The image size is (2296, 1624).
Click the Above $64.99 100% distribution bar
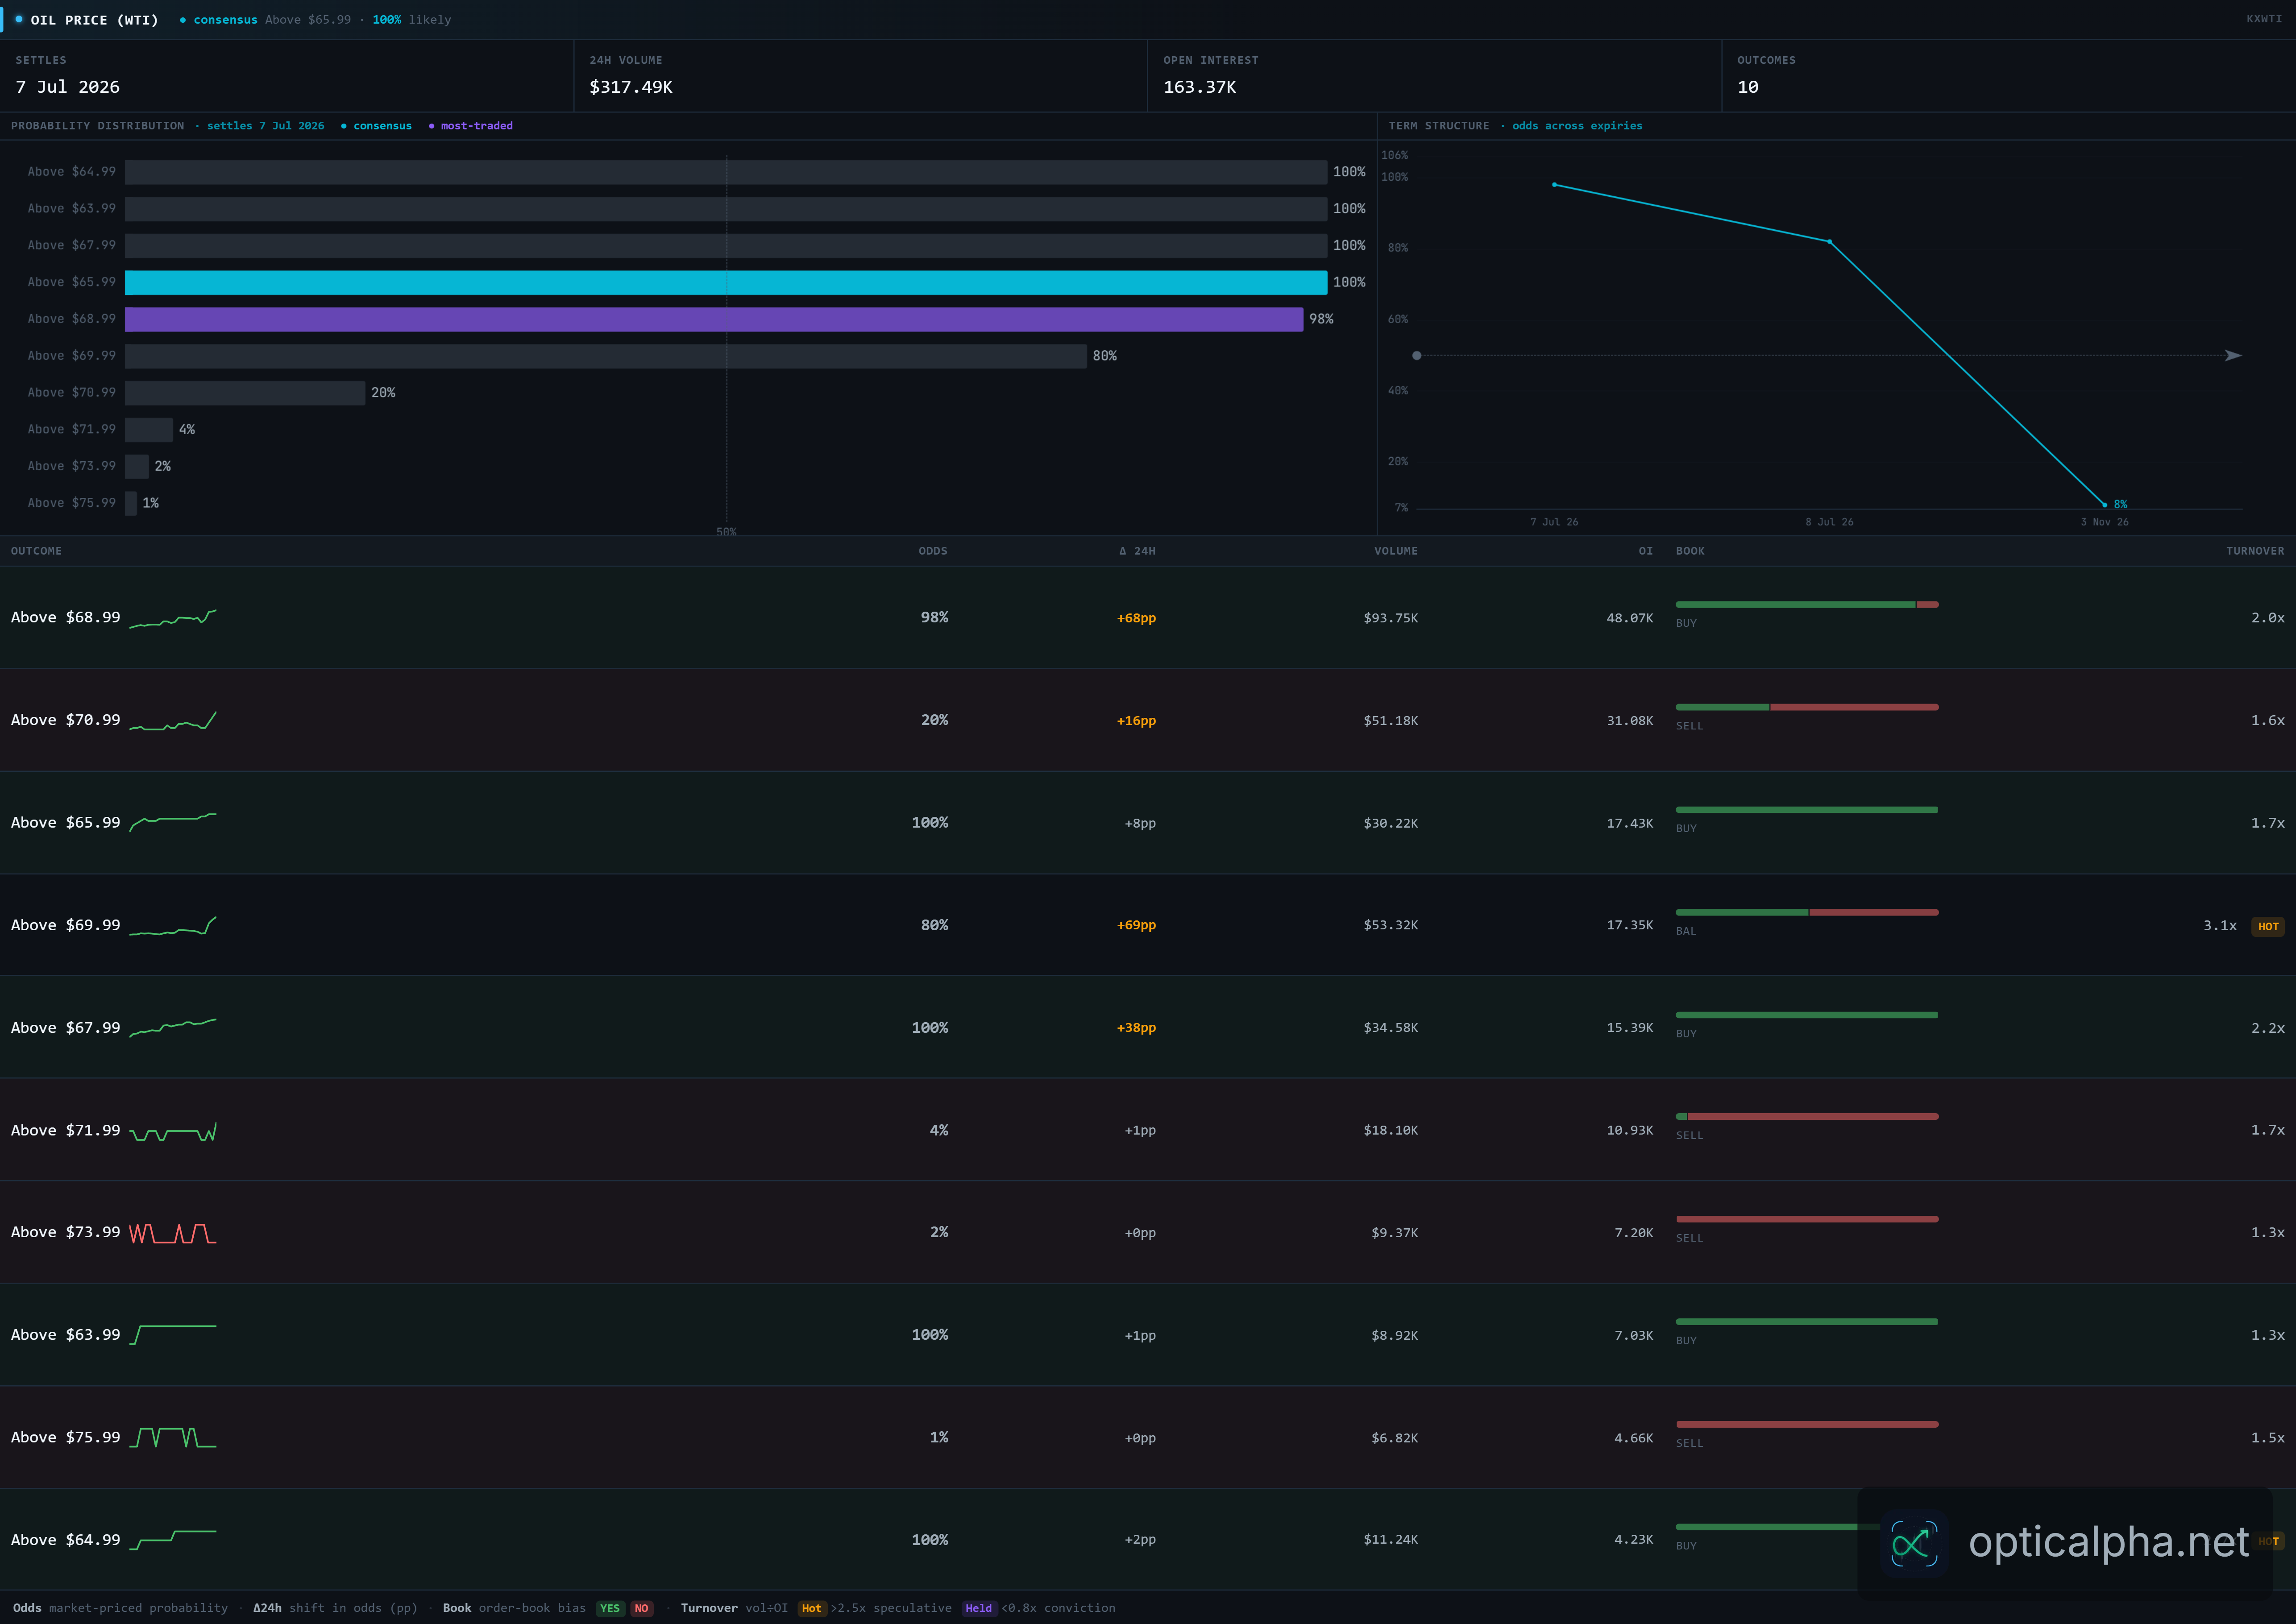(x=726, y=172)
